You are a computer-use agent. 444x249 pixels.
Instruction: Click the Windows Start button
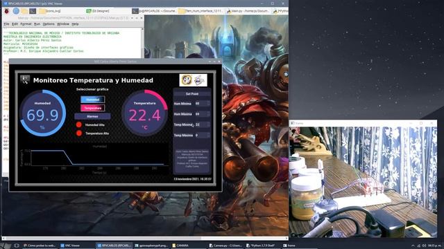(6, 246)
